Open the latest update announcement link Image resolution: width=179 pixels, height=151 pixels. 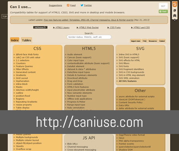(88, 20)
